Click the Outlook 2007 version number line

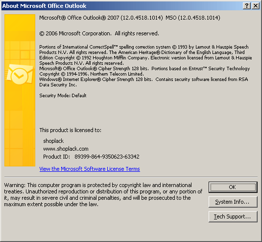coord(101,18)
